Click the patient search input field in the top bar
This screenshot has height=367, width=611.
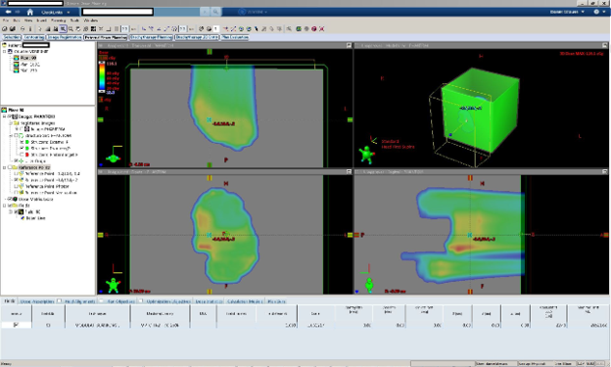point(117,12)
